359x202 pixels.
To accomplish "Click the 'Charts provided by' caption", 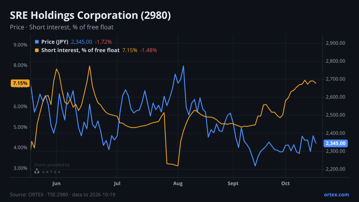I will (52, 165).
